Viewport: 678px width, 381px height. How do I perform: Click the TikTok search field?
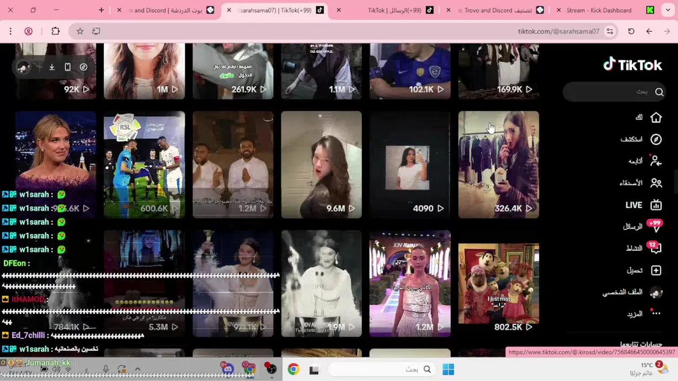pyautogui.click(x=614, y=92)
